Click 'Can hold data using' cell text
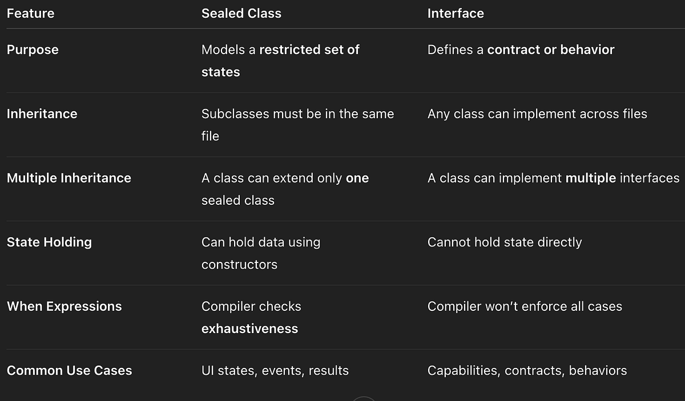Viewport: 685px width, 401px height. click(x=261, y=242)
